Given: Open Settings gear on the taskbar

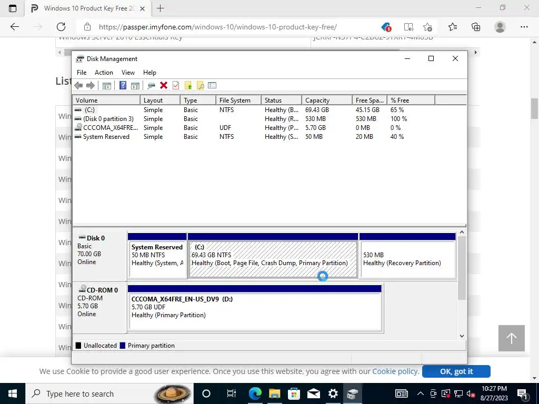Looking at the screenshot, I should click(x=333, y=393).
